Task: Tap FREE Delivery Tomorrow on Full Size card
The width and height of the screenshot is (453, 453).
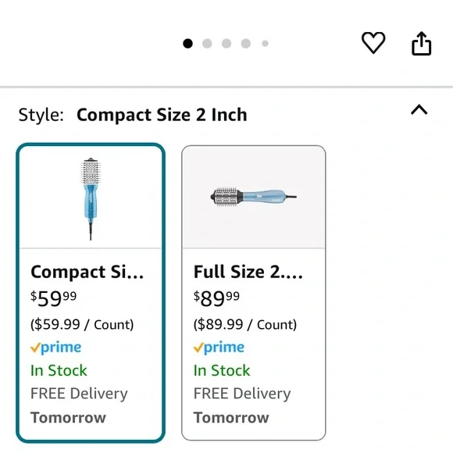Action: 242,405
